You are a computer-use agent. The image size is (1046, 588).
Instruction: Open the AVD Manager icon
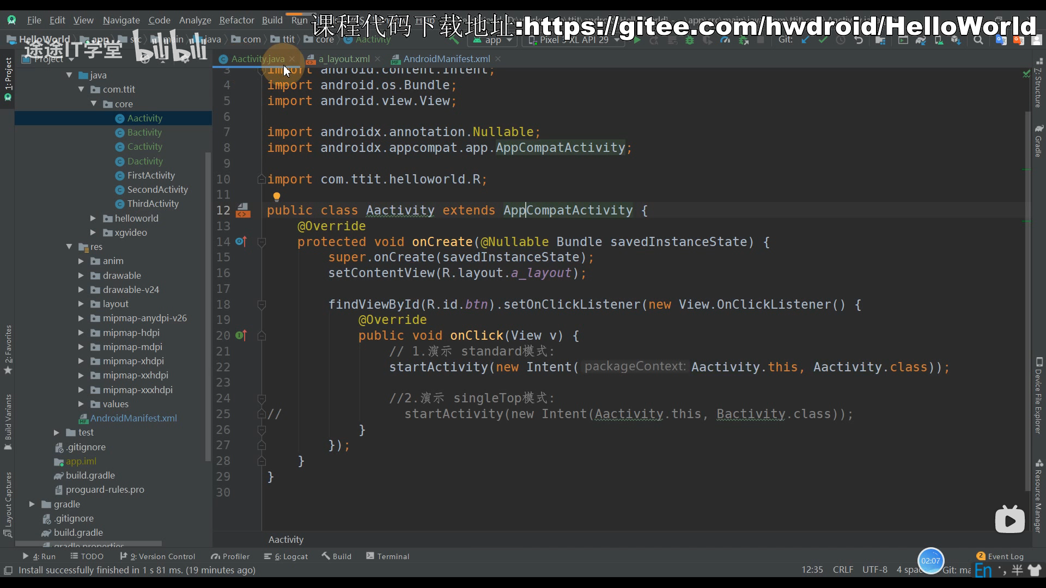[939, 40]
